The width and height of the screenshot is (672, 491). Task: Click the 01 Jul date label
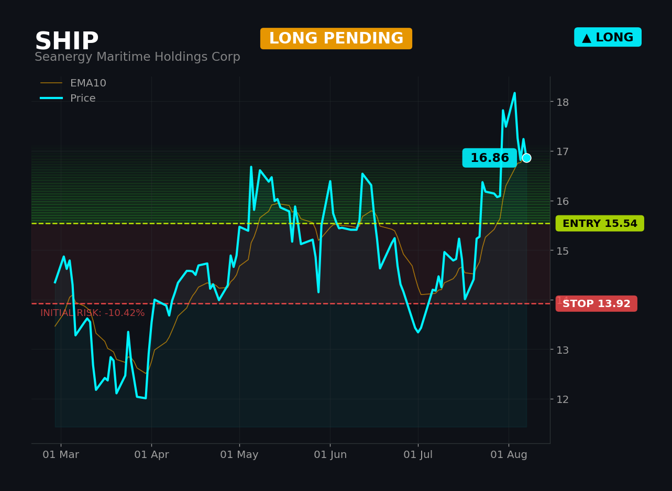point(418,455)
